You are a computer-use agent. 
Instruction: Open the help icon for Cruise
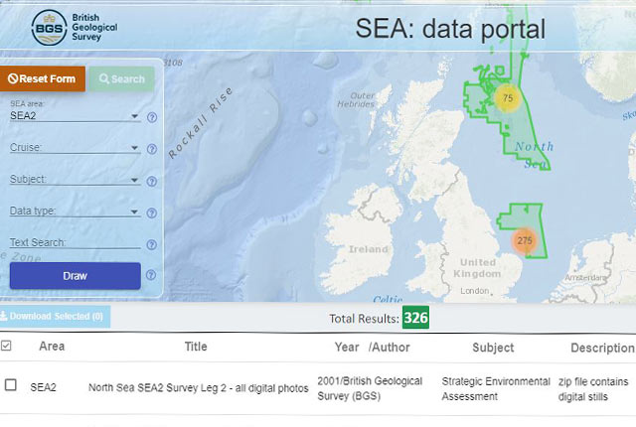coord(152,149)
